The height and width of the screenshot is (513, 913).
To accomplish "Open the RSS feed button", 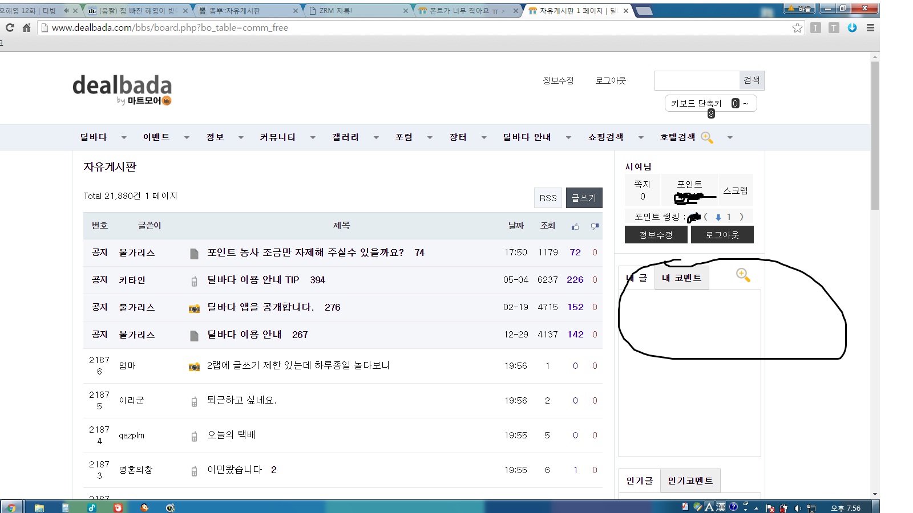I will pos(548,198).
